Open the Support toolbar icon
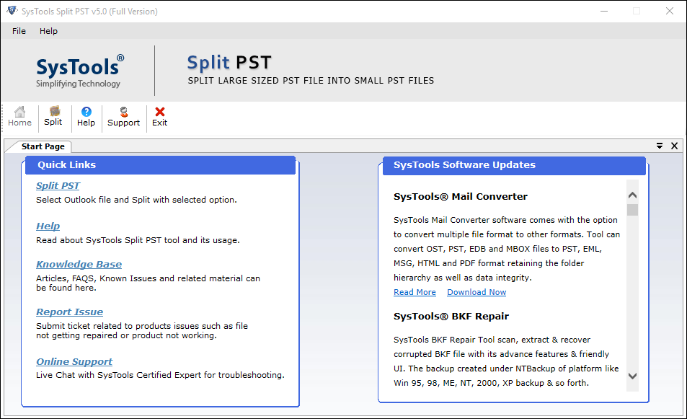Viewport: 687px width, 419px height. click(x=123, y=117)
